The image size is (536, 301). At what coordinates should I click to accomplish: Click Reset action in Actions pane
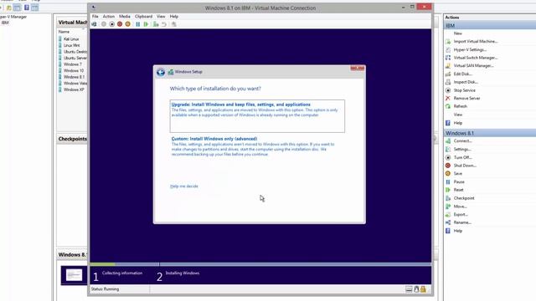[458, 190]
